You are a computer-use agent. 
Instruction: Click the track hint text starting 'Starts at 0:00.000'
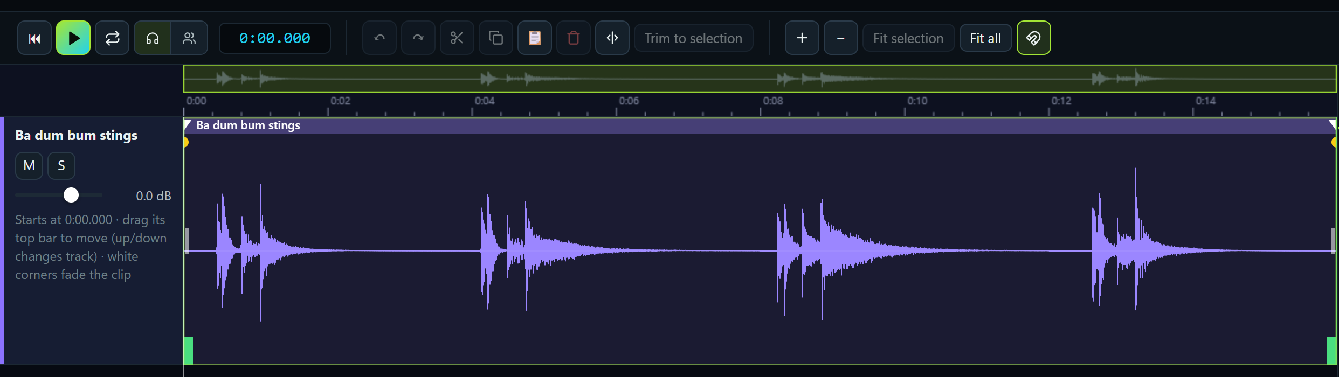91,247
